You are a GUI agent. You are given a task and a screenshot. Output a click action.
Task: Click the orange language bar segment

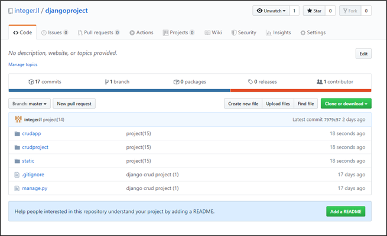point(301,91)
